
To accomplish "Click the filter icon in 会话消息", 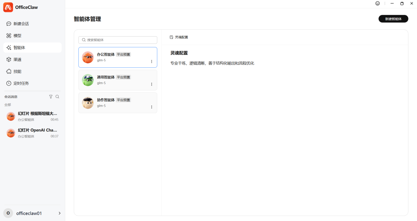I will point(51,97).
